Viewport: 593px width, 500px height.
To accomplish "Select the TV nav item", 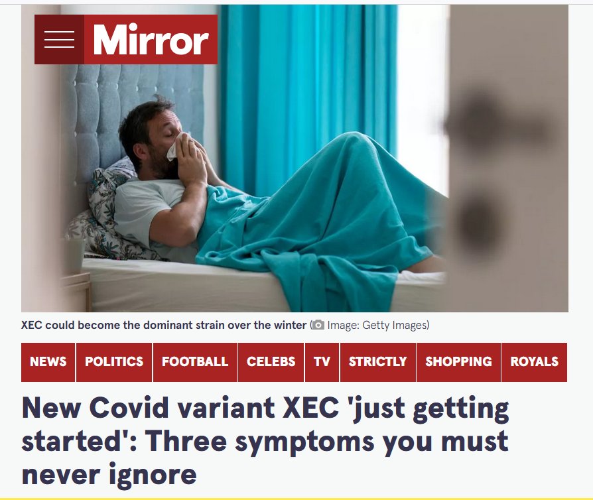I will [322, 362].
